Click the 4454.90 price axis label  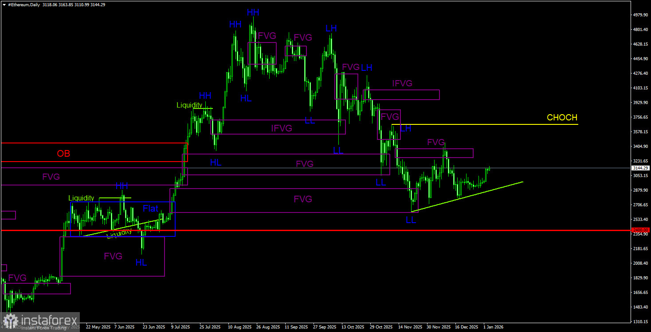click(x=640, y=59)
